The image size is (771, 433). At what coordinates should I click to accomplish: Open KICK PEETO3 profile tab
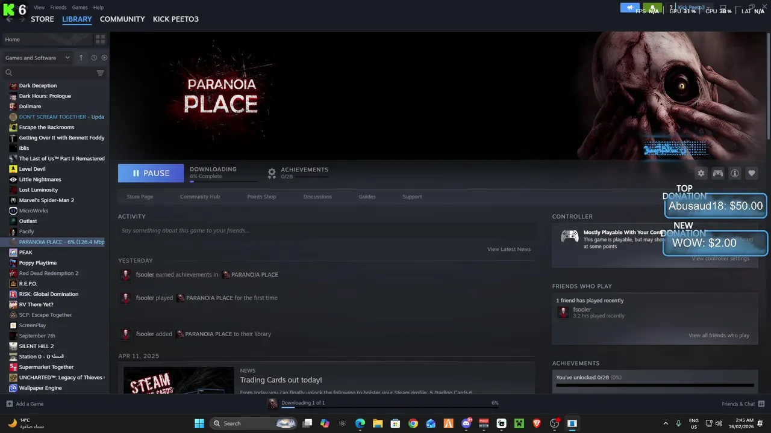pyautogui.click(x=176, y=19)
